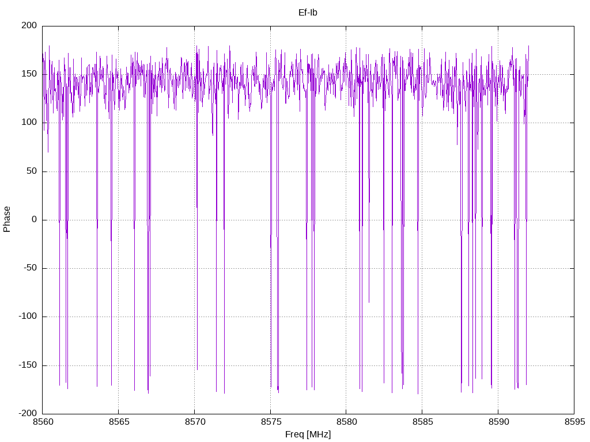Click the -150 y-axis tick label

(x=28, y=365)
